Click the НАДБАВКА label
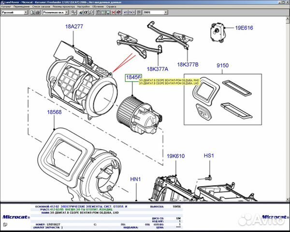 click(130, 227)
